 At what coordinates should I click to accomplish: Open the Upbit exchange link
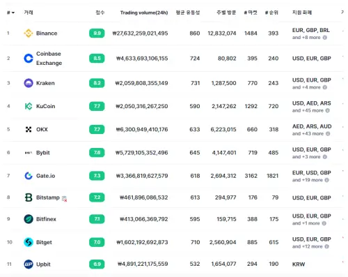pos(43,264)
